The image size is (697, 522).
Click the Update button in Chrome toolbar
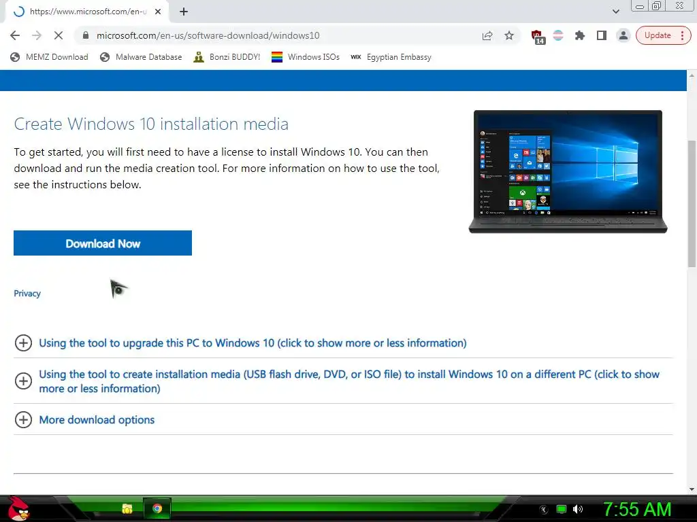(663, 35)
